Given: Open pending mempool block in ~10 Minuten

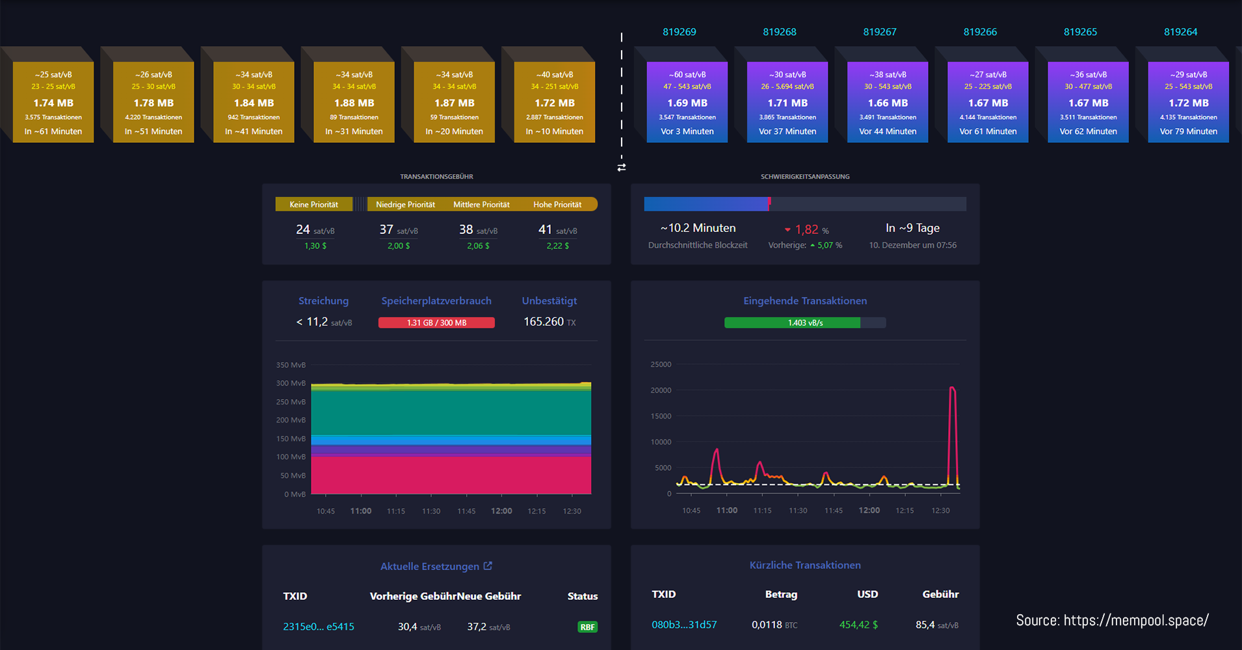Looking at the screenshot, I should 555,102.
